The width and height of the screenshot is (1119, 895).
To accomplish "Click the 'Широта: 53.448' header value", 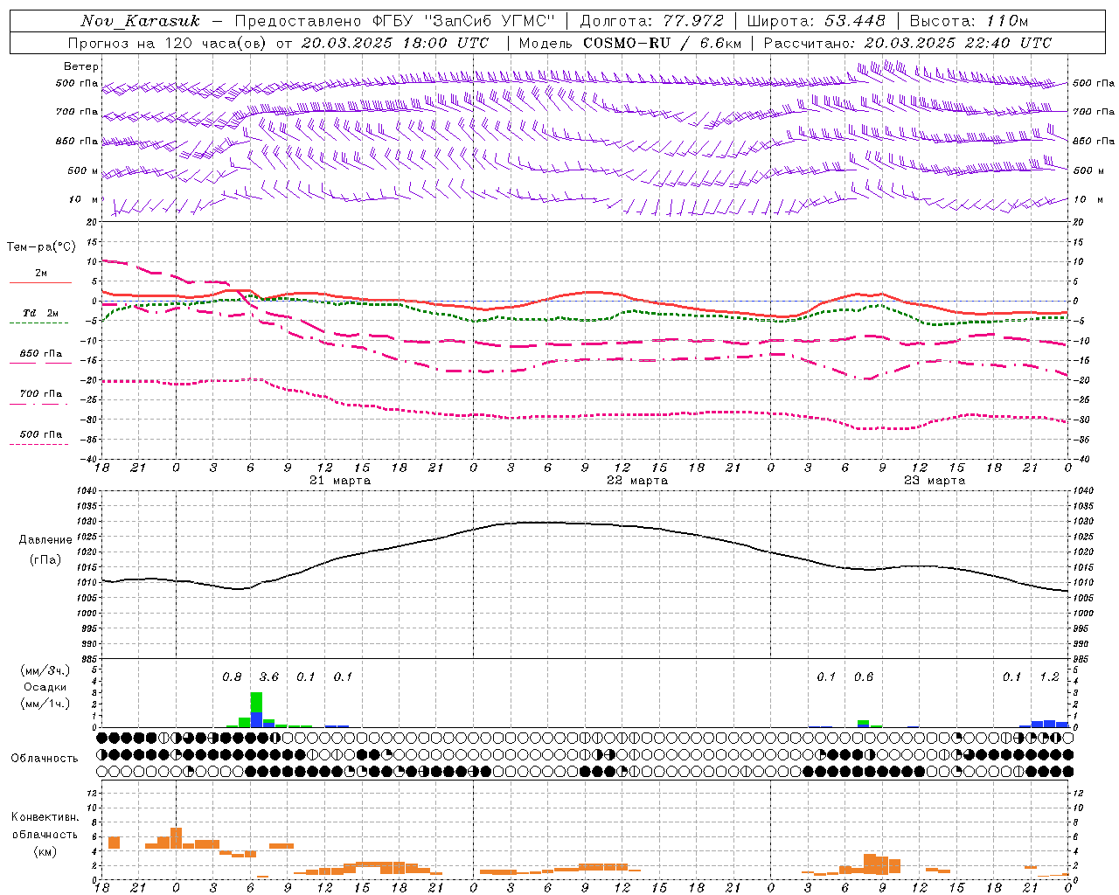I will (816, 21).
